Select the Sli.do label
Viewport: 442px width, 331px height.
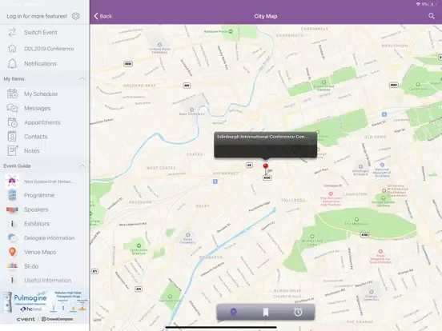[31, 266]
